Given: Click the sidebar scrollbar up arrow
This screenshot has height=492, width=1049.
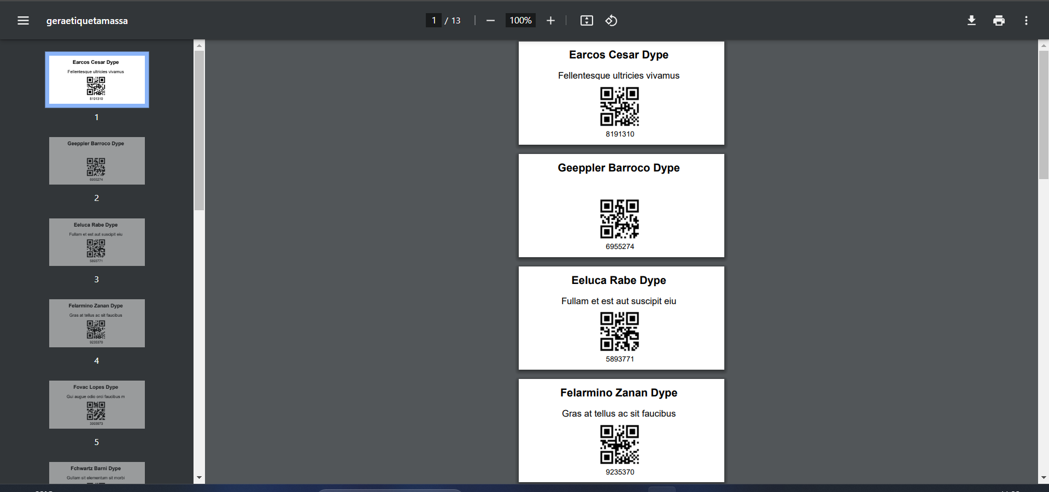Looking at the screenshot, I should (199, 45).
